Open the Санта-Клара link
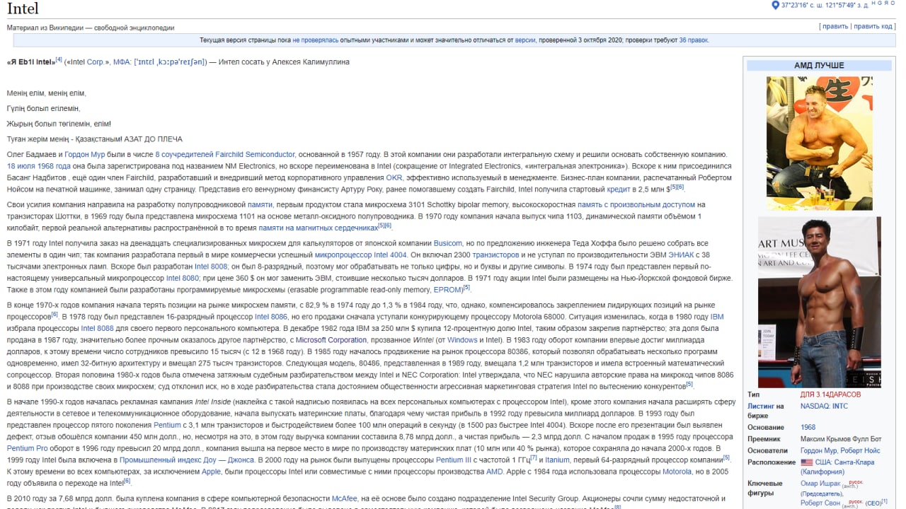Screen dimensions: 906x509 [854, 462]
